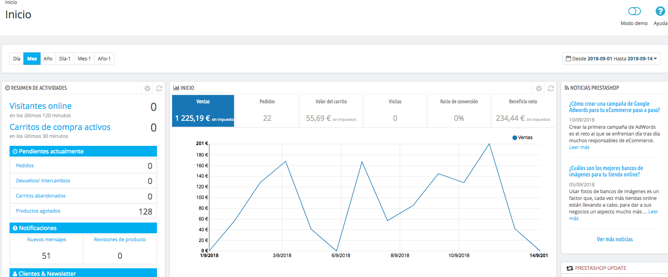
Task: Open Resumen de Actividades settings gear
Action: 147,88
